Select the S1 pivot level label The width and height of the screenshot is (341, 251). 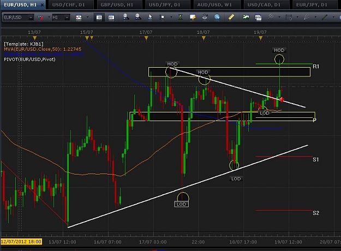click(316, 160)
